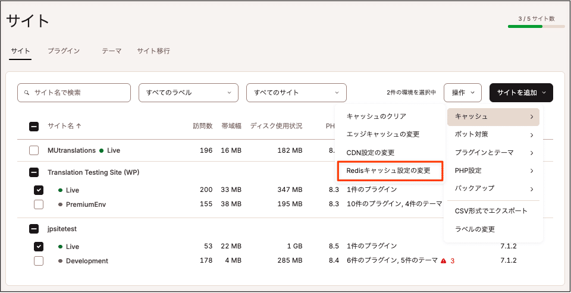Switch to the テーマ tab
The width and height of the screenshot is (571, 293).
[111, 51]
